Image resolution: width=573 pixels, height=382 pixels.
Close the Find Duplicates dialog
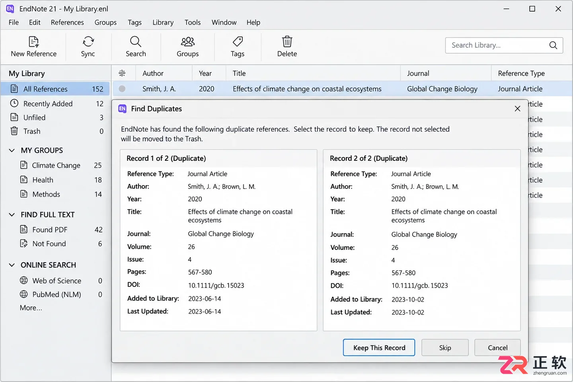(x=517, y=109)
